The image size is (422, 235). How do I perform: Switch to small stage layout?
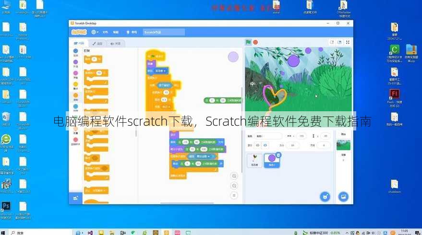coord(332,42)
